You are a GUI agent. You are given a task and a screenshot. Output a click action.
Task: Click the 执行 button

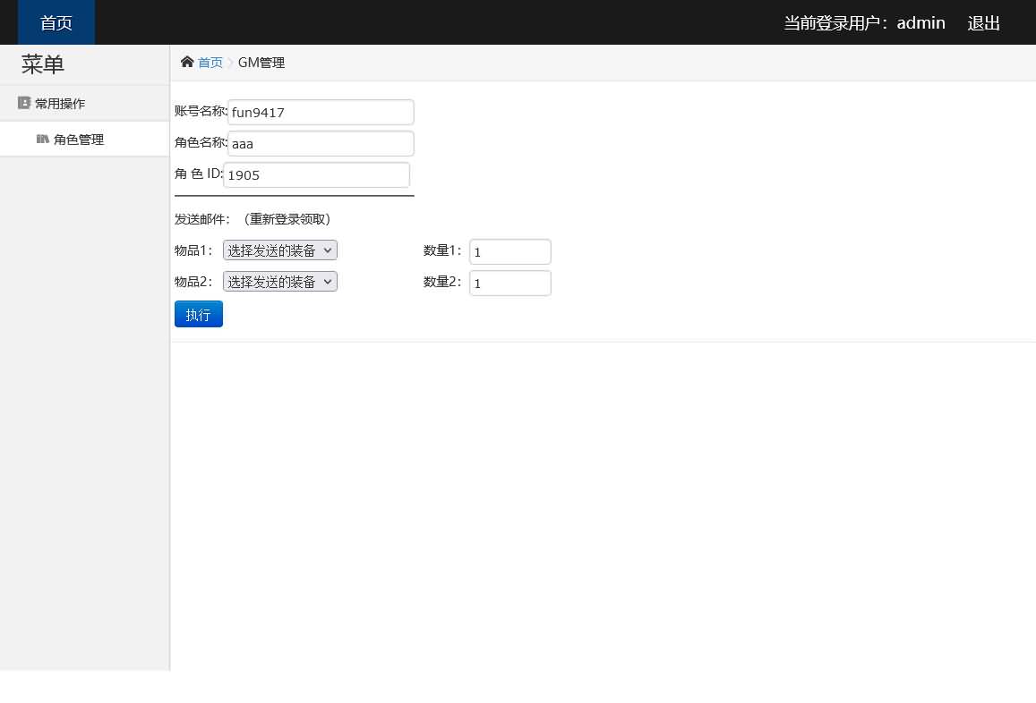(198, 314)
